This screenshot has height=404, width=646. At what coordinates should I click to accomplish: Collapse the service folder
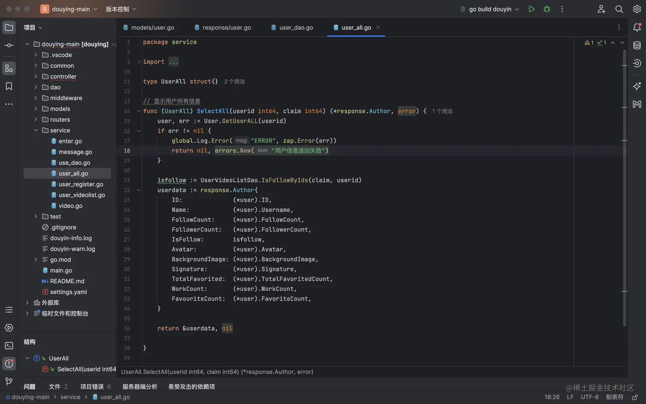(x=36, y=130)
